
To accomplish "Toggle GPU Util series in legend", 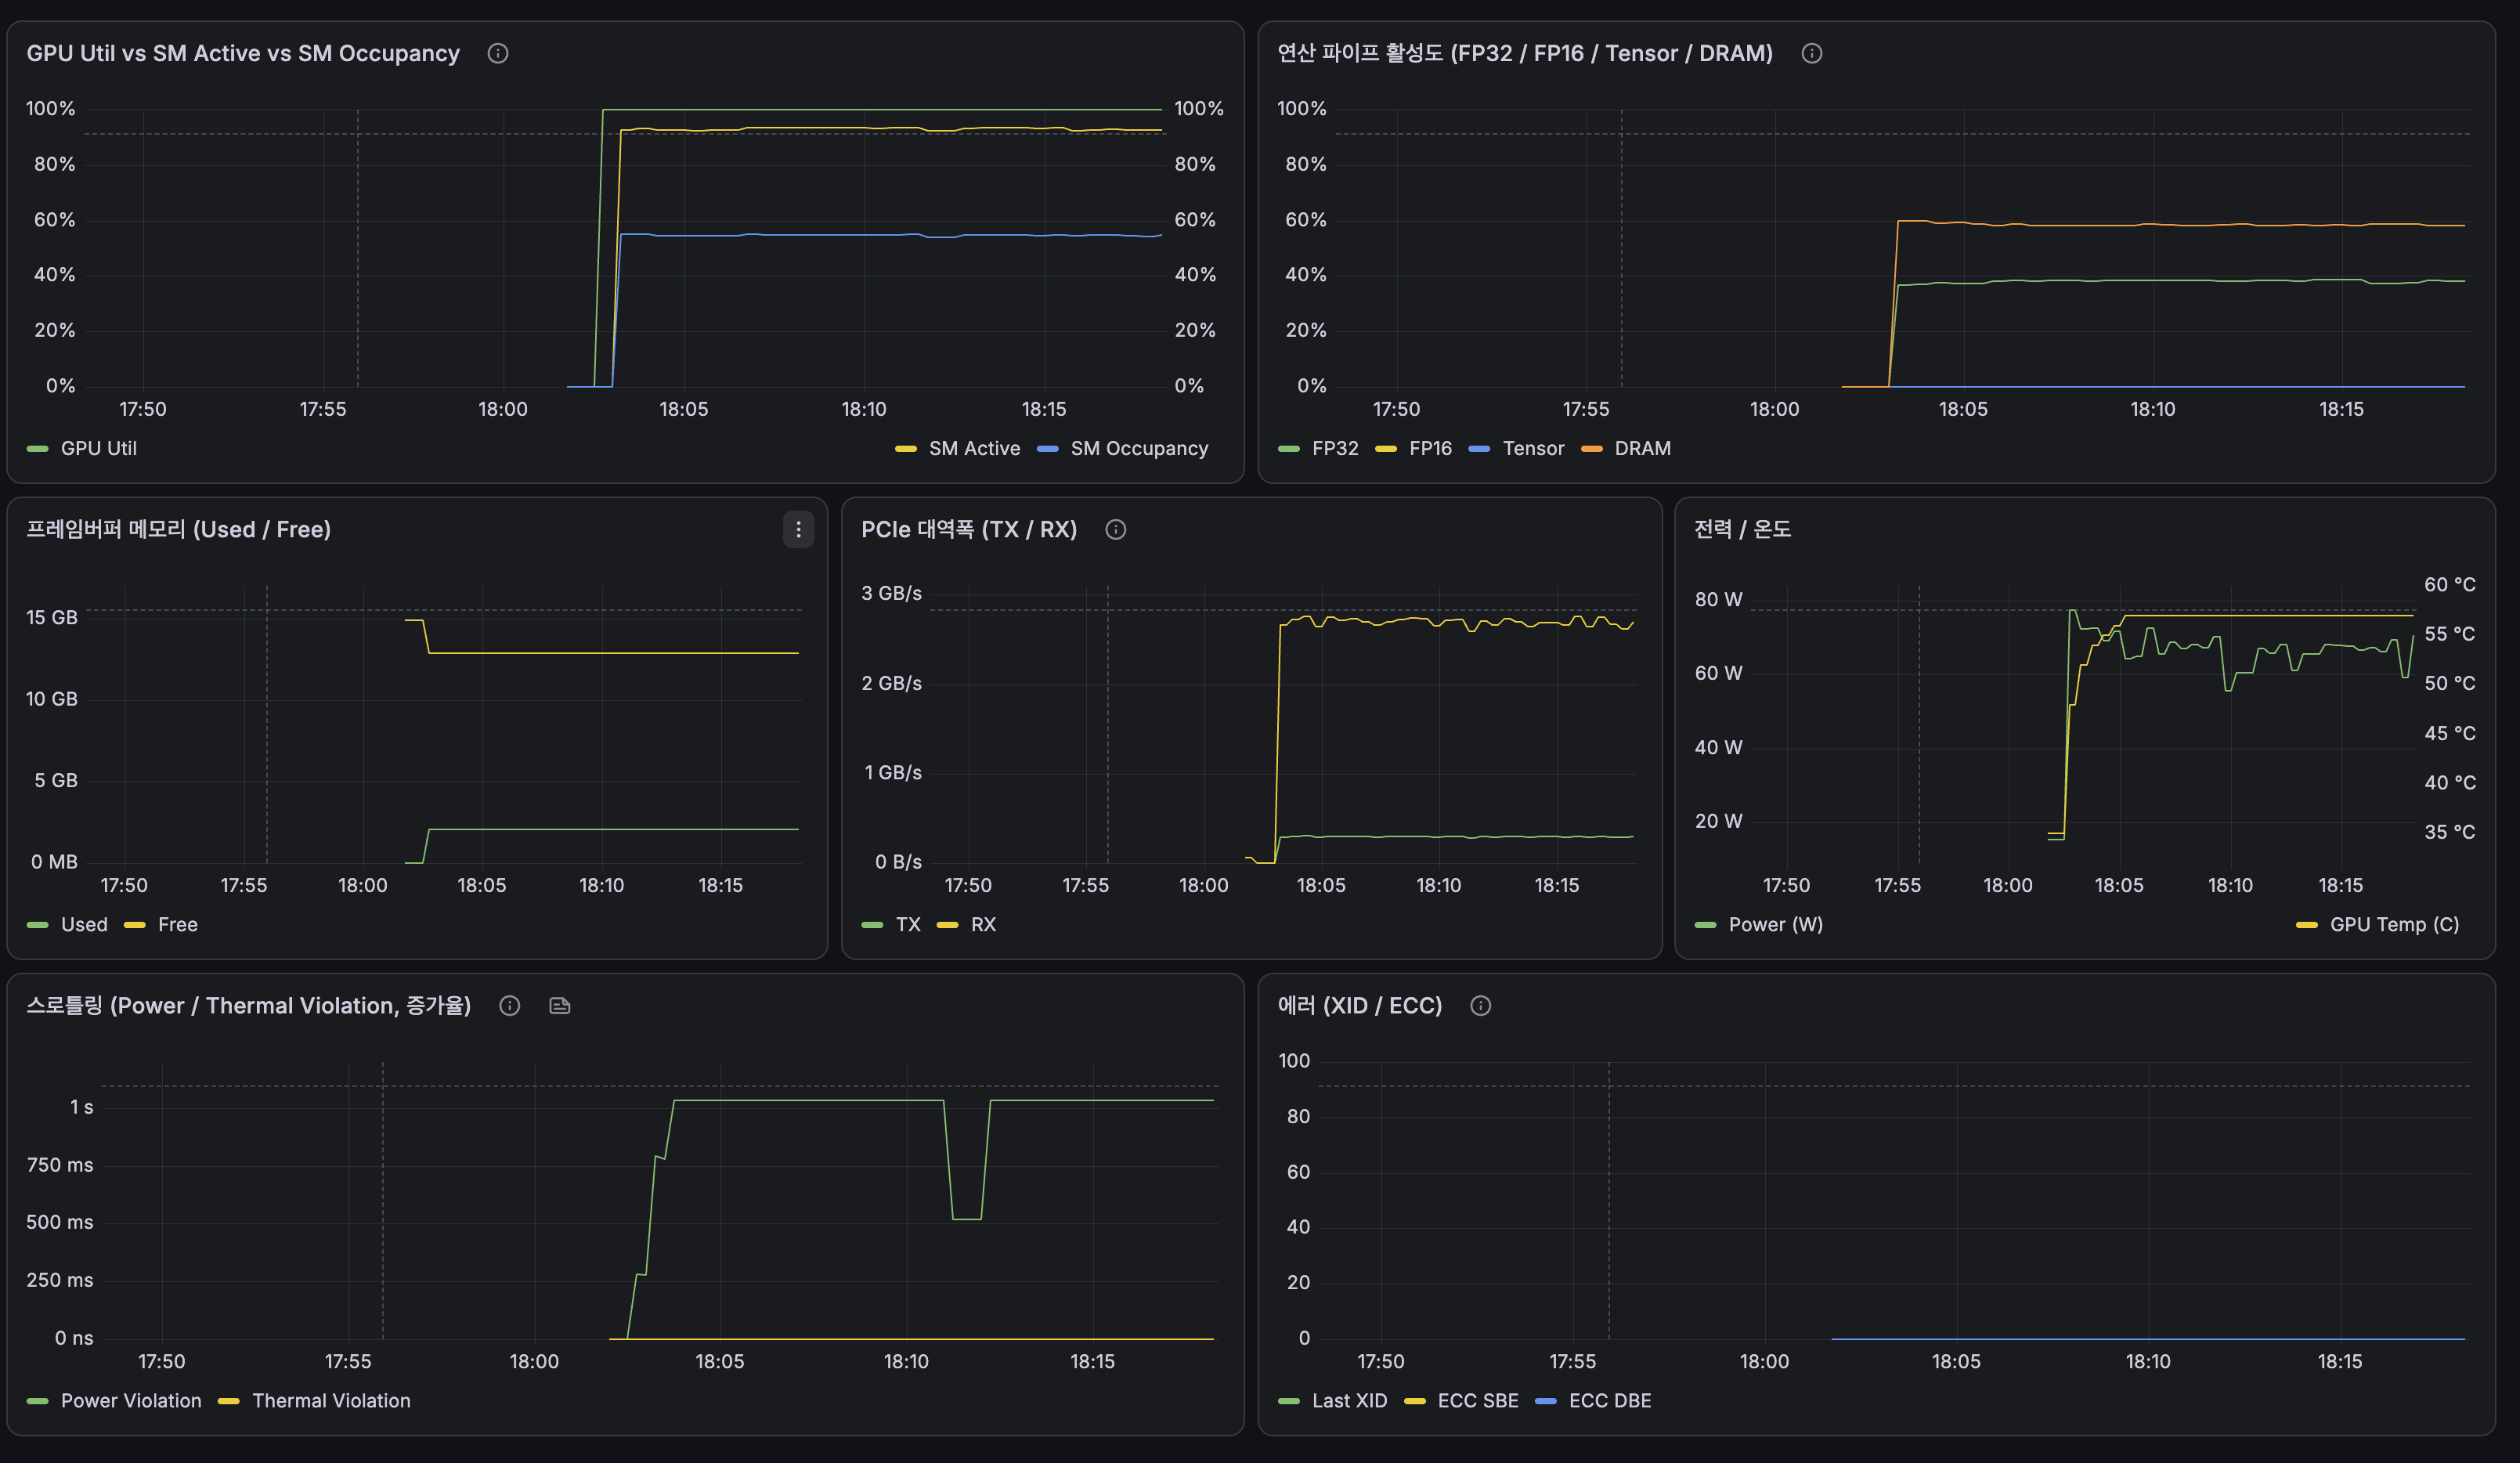I will pos(98,449).
